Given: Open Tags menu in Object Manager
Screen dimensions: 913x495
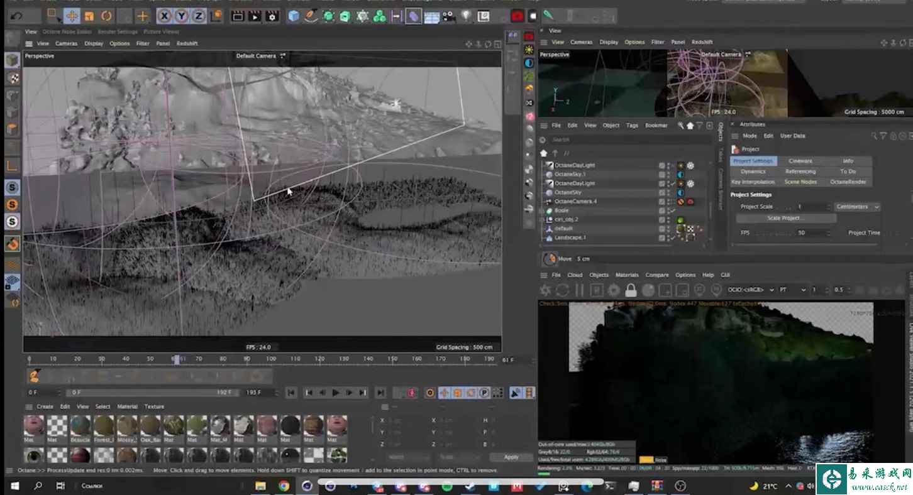Looking at the screenshot, I should (632, 125).
